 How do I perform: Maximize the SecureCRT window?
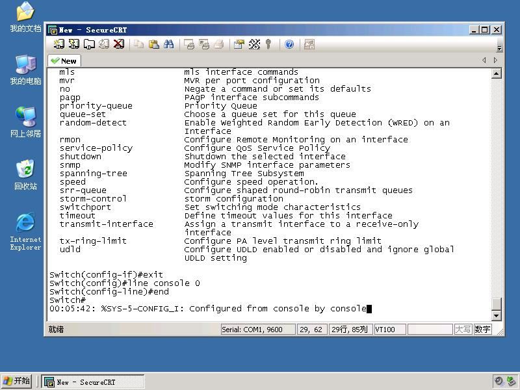[x=484, y=30]
